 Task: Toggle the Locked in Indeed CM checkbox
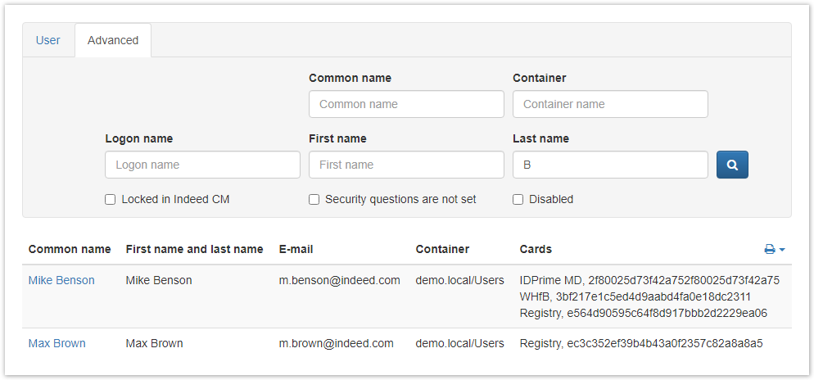(x=111, y=200)
